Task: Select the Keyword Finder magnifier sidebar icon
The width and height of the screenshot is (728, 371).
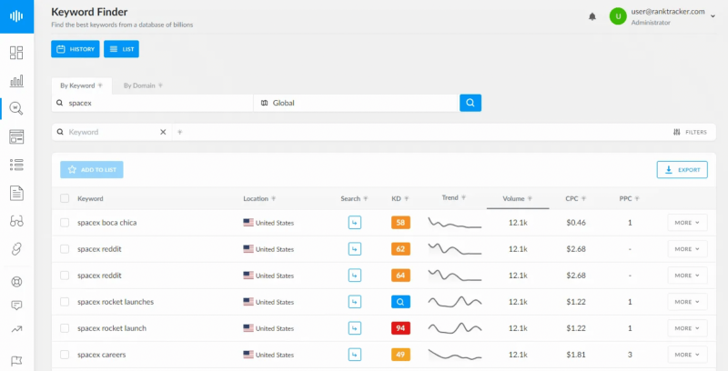Action: click(x=16, y=108)
